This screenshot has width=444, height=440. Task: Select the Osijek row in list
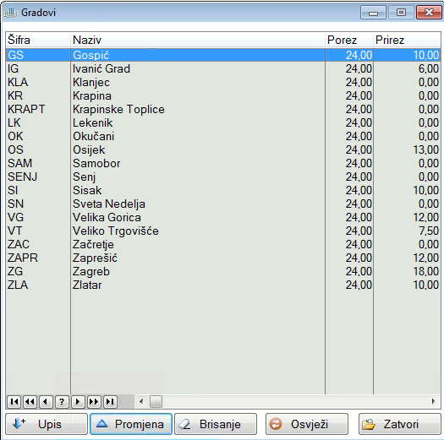click(x=223, y=149)
